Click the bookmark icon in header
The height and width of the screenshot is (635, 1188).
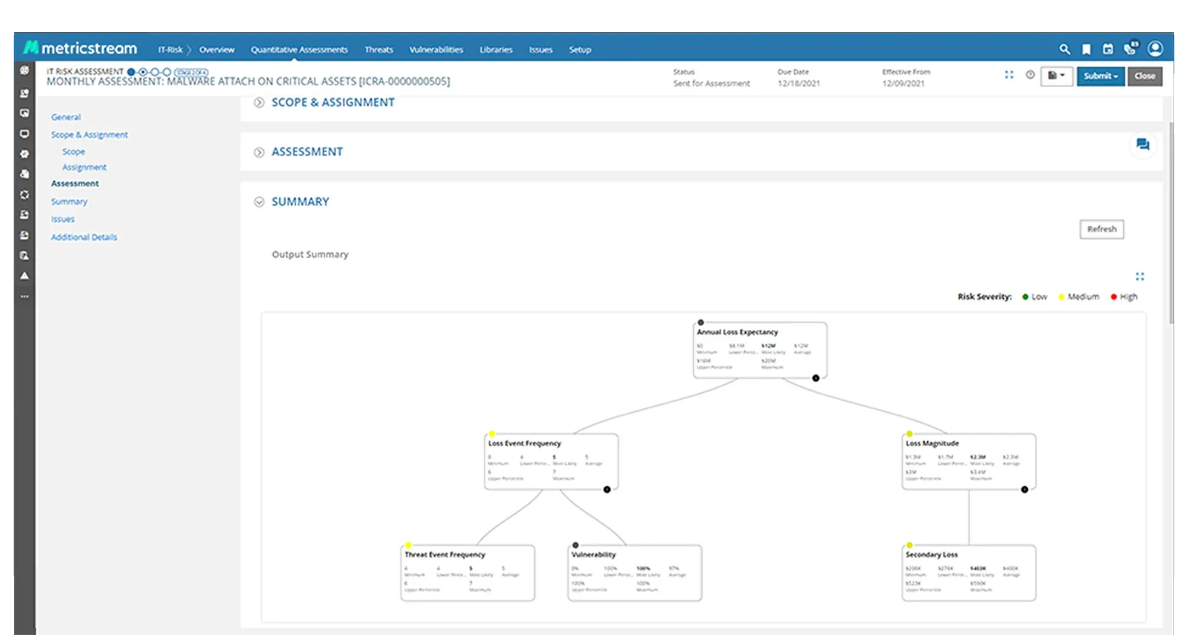[x=1086, y=49]
